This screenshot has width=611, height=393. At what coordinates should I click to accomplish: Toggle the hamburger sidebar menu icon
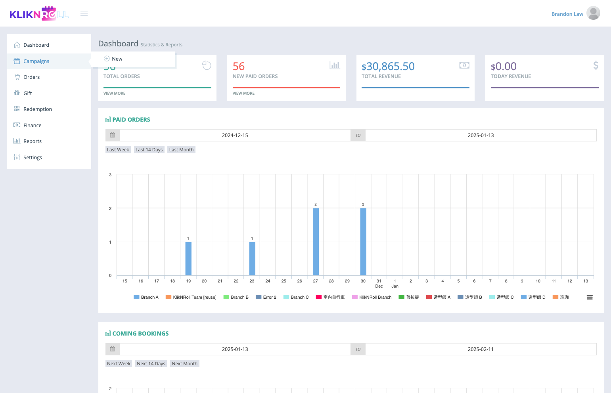click(84, 13)
